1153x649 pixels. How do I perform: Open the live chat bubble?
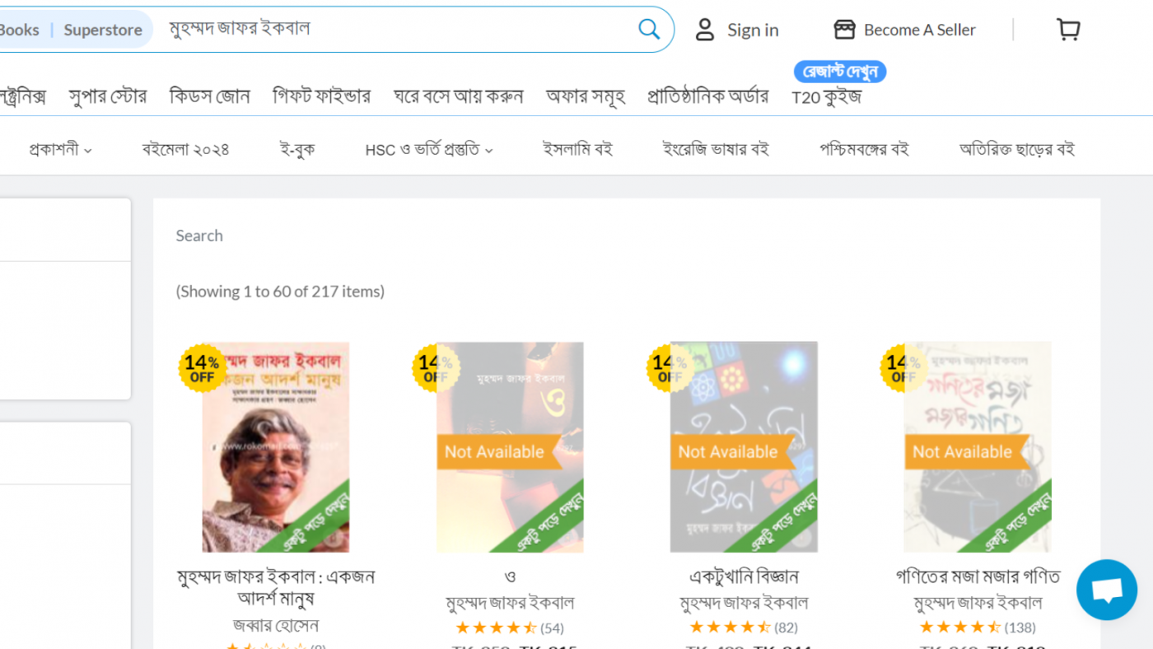tap(1106, 590)
